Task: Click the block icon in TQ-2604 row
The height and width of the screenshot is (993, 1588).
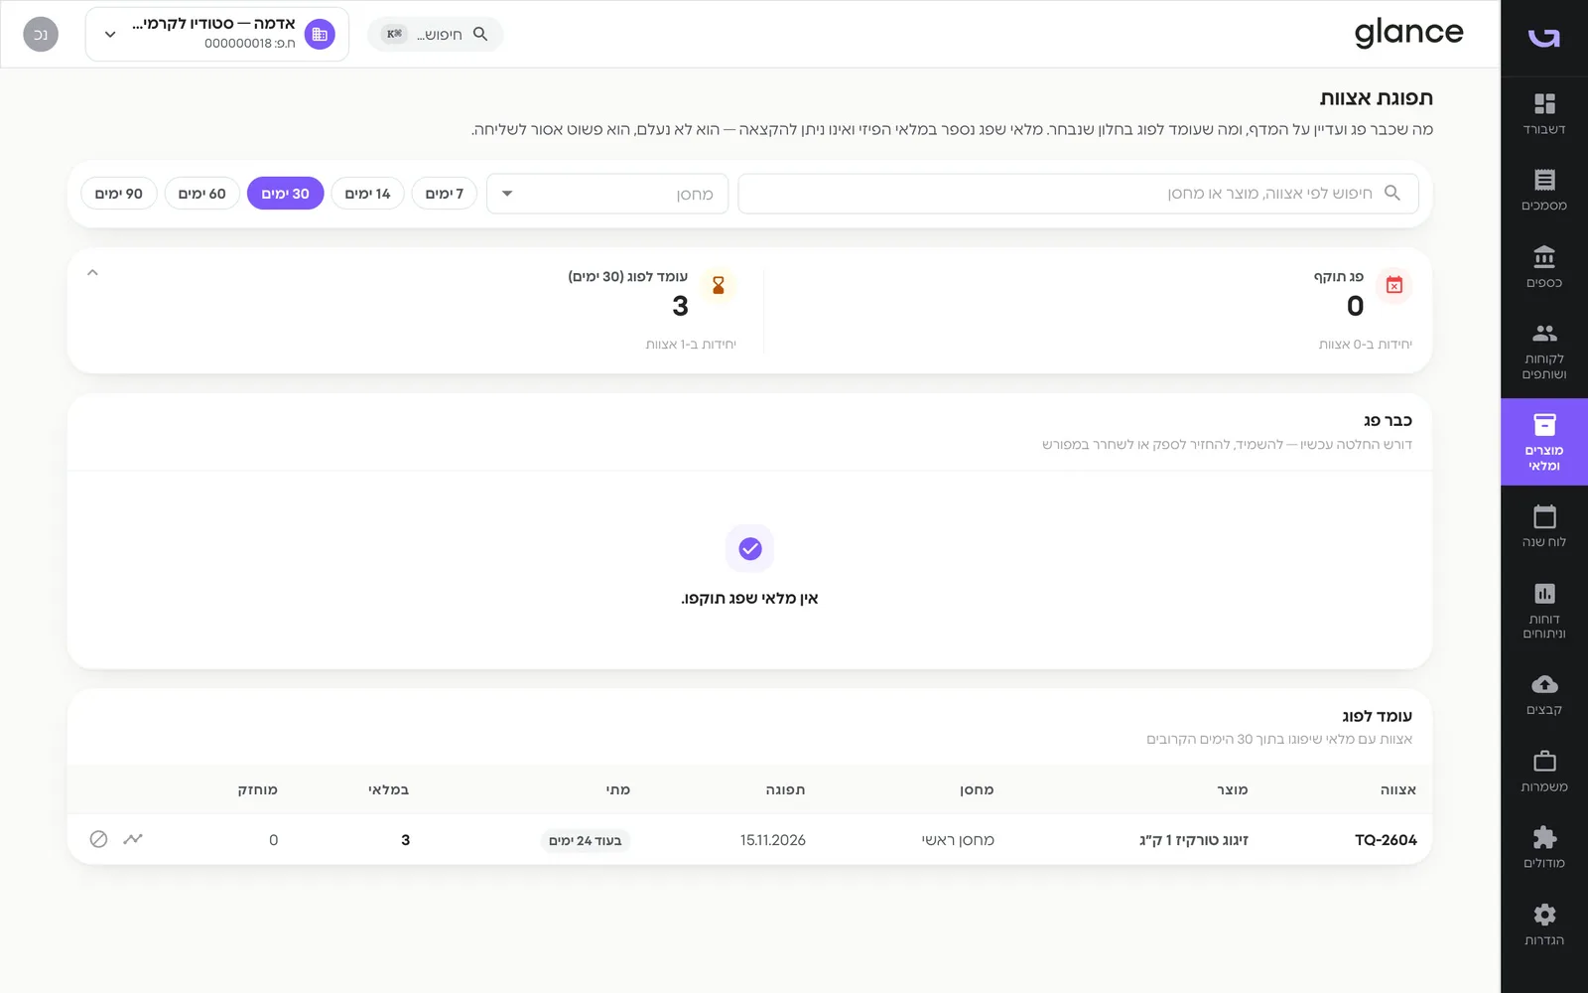Action: pos(98,839)
